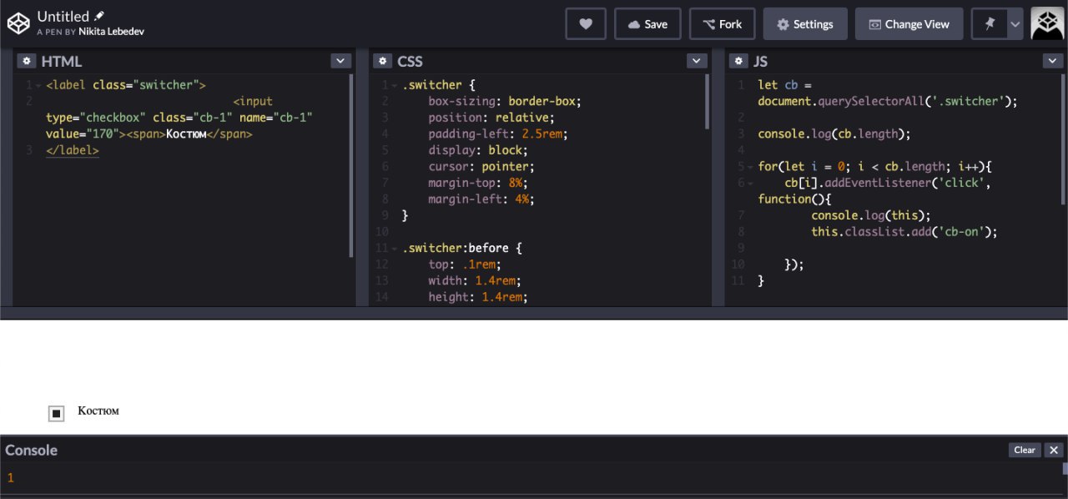Click 'position: relative;' CSS line
1068x499 pixels.
[491, 118]
